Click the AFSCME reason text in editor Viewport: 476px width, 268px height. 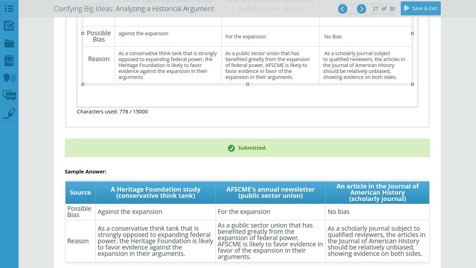[x=268, y=65]
